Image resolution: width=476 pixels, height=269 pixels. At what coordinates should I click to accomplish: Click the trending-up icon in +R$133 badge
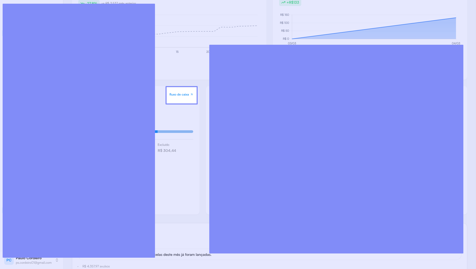click(283, 3)
